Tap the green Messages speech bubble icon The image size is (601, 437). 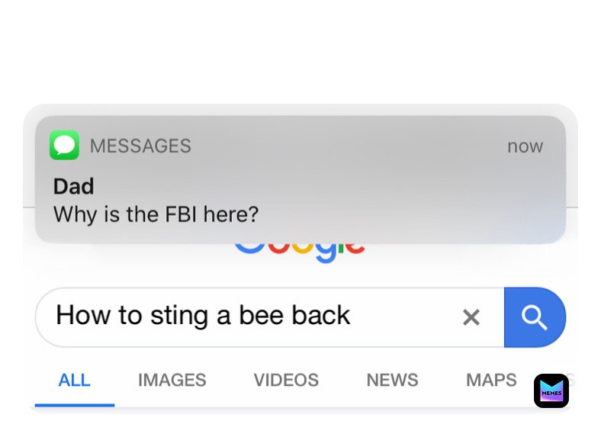pyautogui.click(x=64, y=145)
